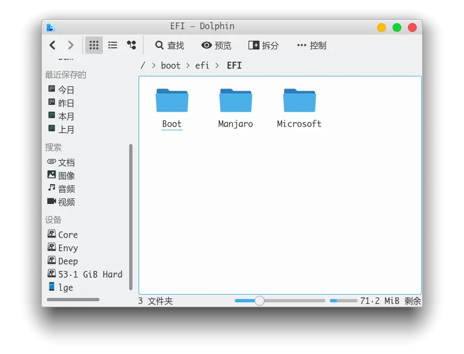Click the EFI breadcrumb segment
The height and width of the screenshot is (354, 464).
234,65
